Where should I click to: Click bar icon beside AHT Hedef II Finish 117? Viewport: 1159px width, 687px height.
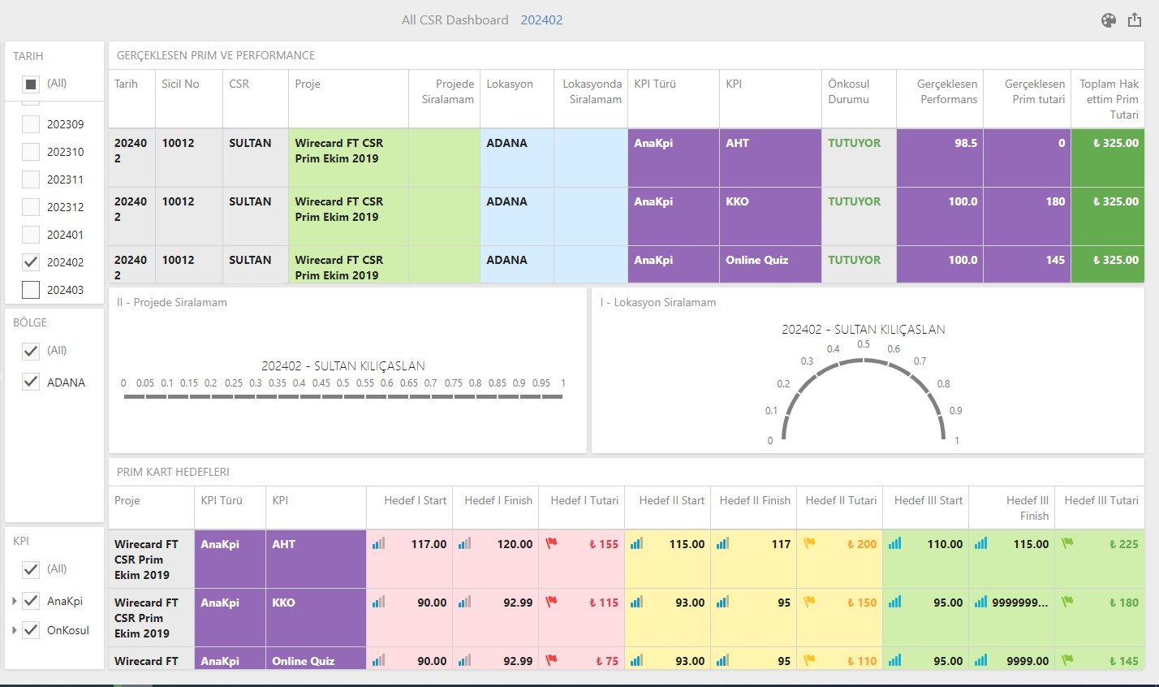pos(722,544)
